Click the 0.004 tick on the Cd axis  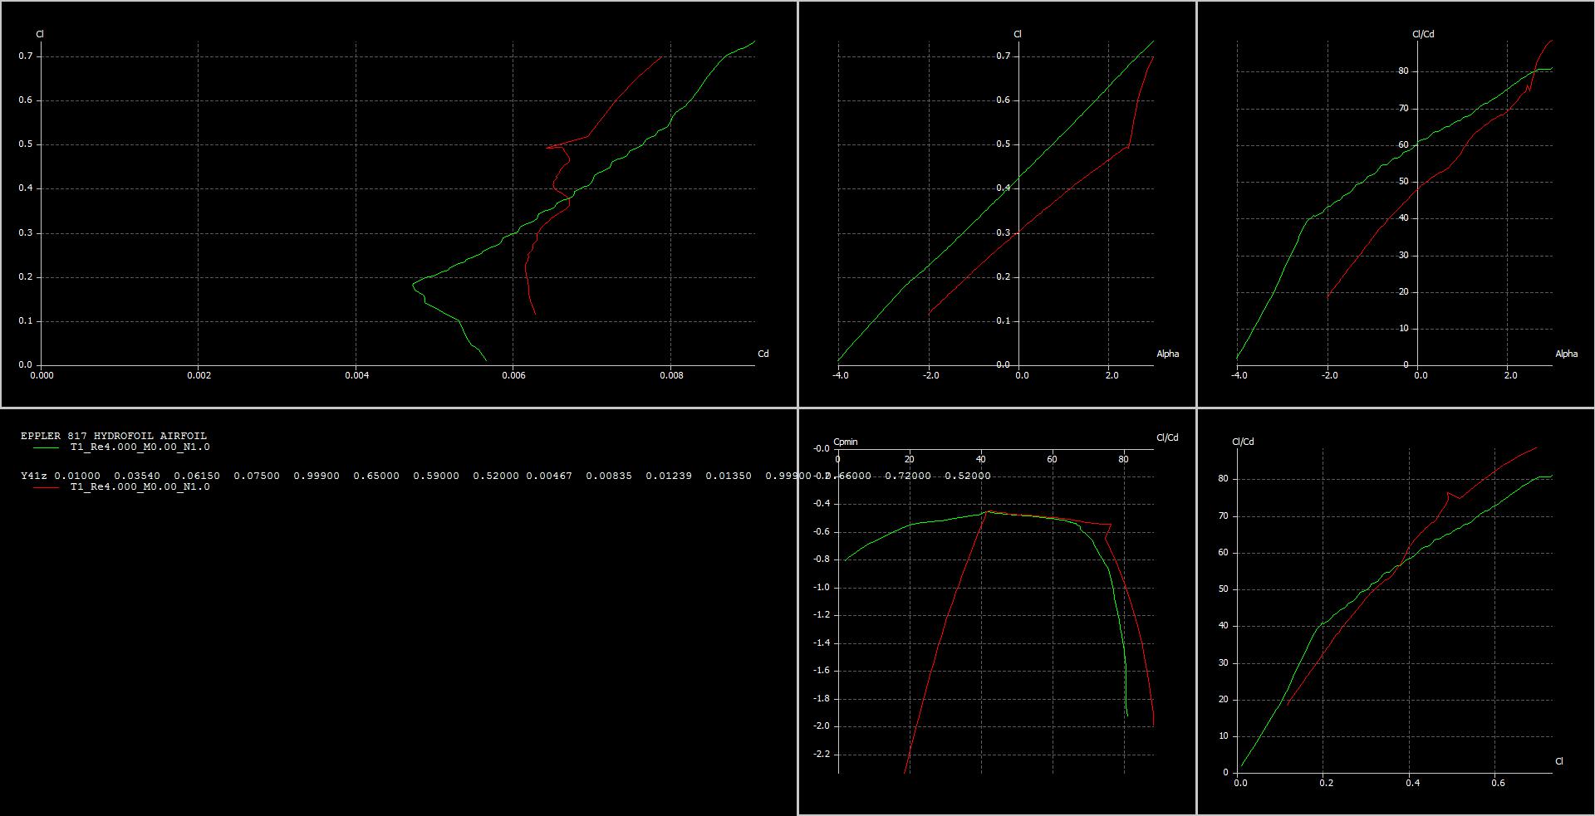(356, 375)
